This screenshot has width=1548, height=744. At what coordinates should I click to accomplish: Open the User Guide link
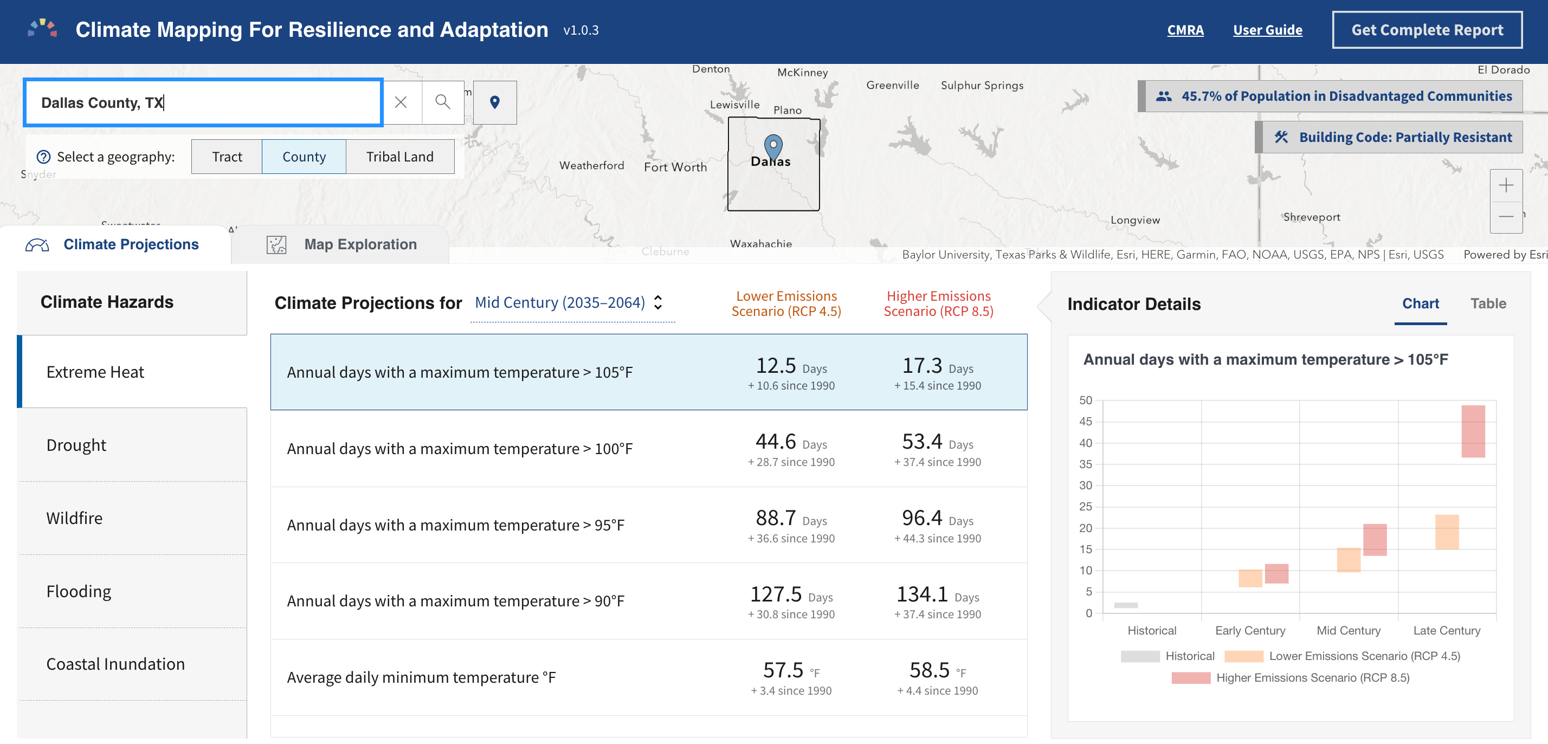point(1267,29)
